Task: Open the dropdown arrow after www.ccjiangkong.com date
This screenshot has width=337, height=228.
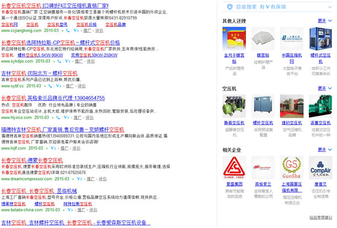Action: (x=62, y=31)
